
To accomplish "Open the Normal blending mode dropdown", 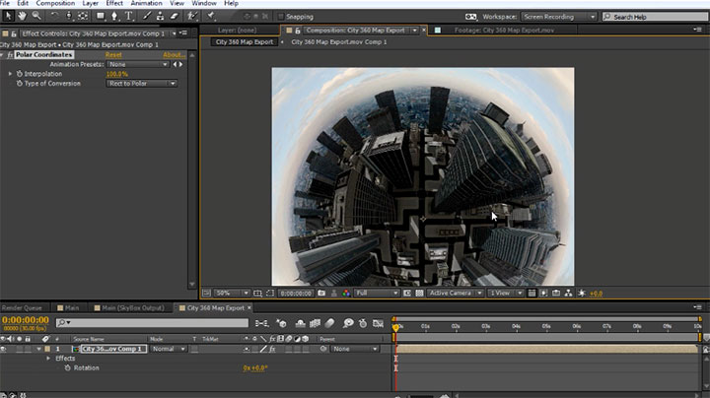I will point(168,349).
